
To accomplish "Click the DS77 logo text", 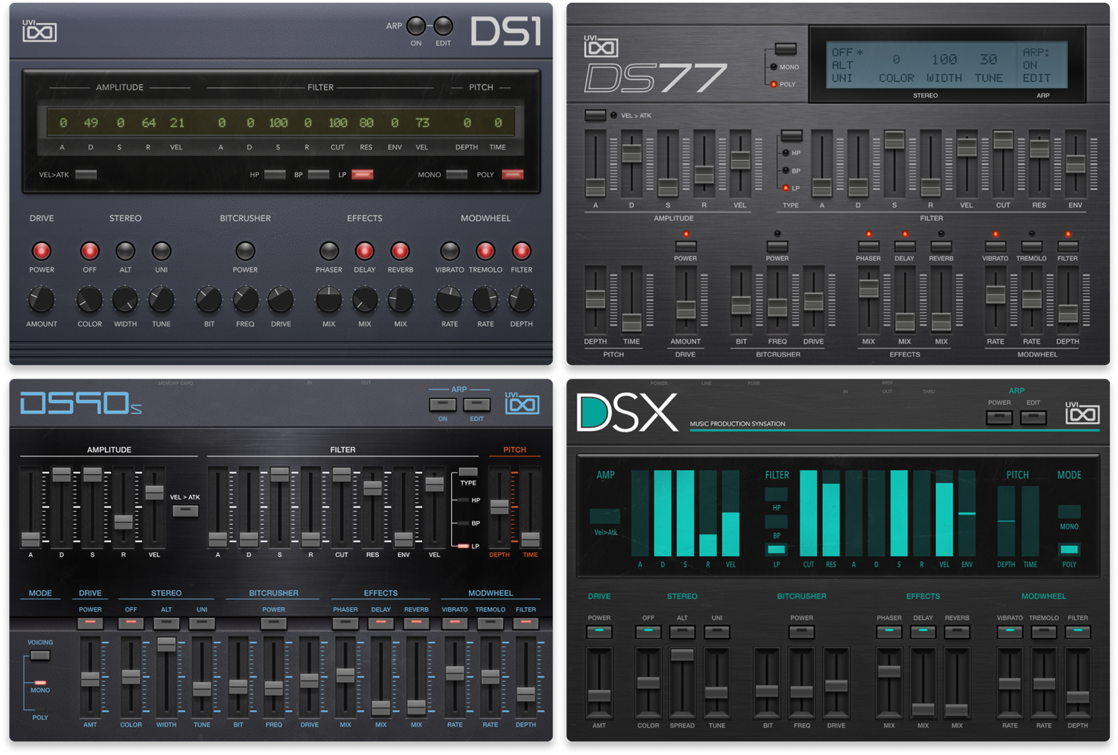I will [x=655, y=78].
